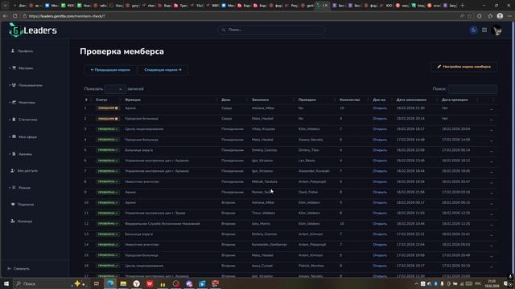Image resolution: width=515 pixels, height=289 pixels.
Task: Open a new browser tab
Action: (x=463, y=6)
